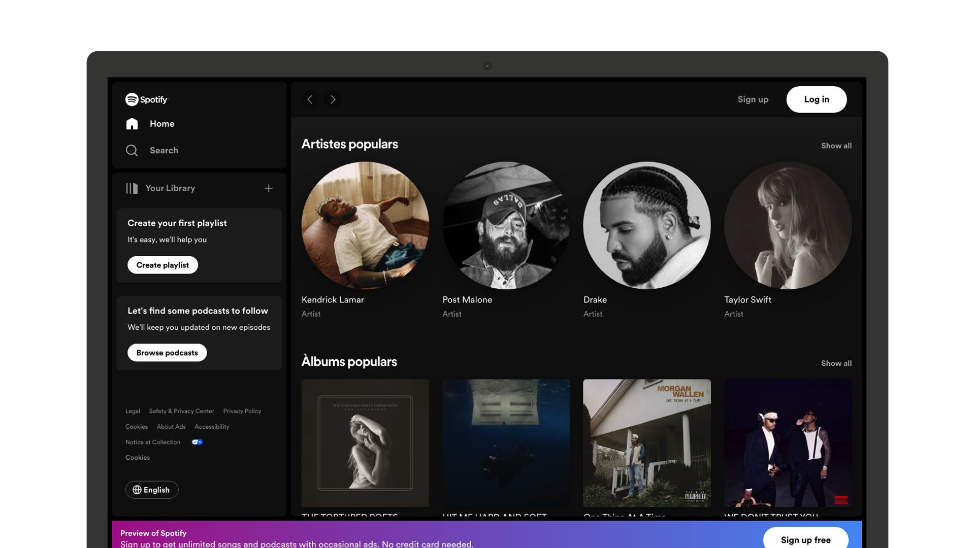Open the Legal footer link
The height and width of the screenshot is (548, 975).
133,411
